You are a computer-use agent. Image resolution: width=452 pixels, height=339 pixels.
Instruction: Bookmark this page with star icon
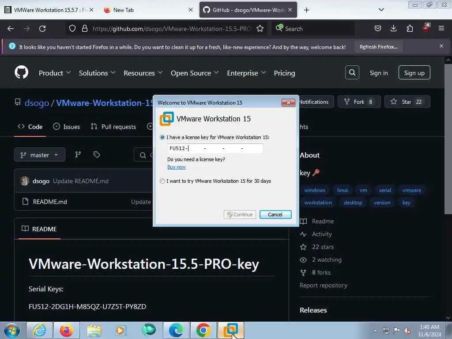(x=260, y=29)
